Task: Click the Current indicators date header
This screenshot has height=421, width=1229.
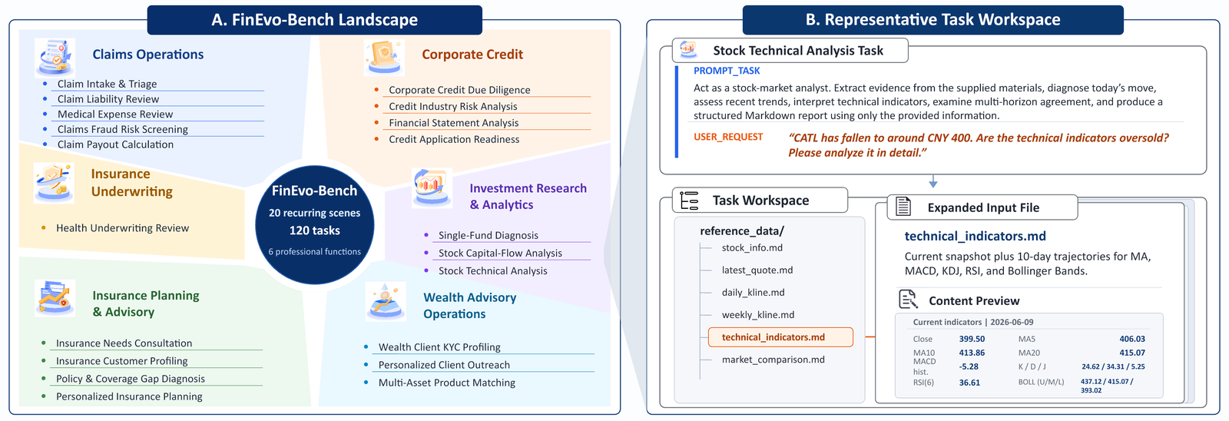Action: click(972, 322)
